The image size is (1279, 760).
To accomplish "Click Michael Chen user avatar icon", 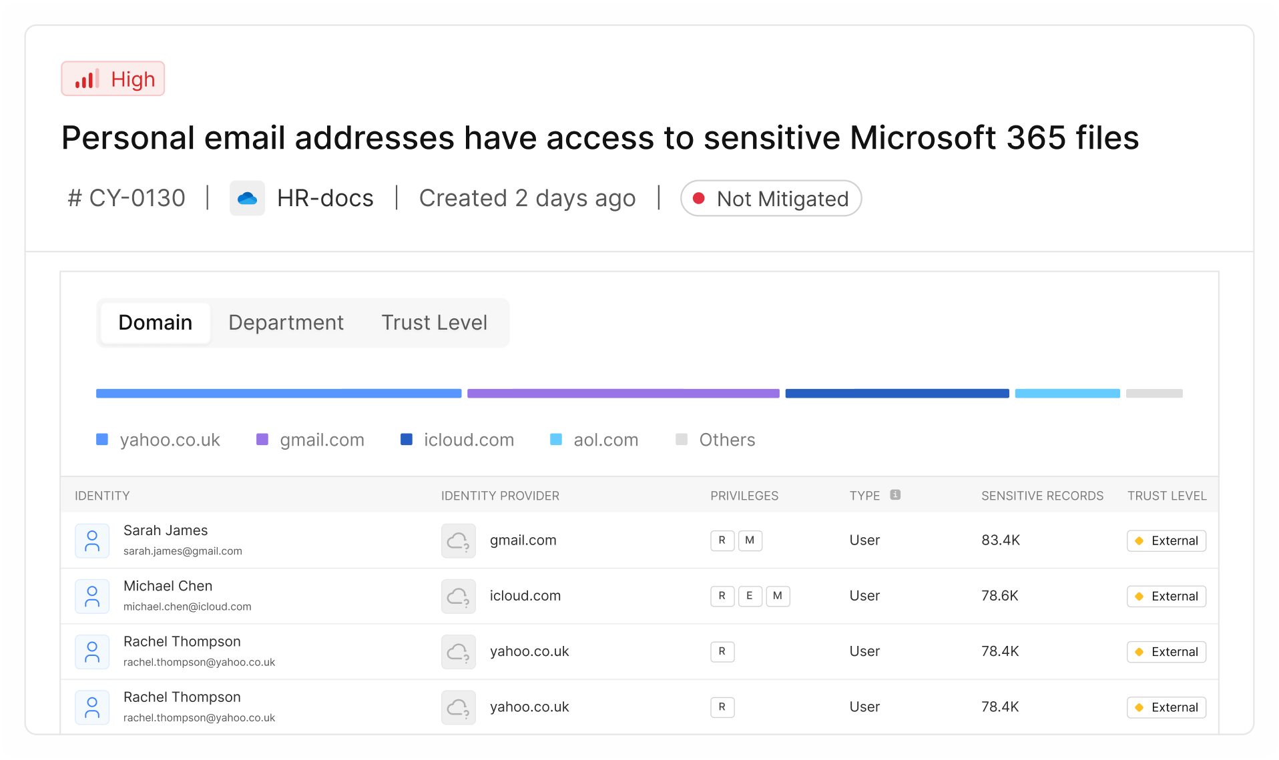I will 92,596.
